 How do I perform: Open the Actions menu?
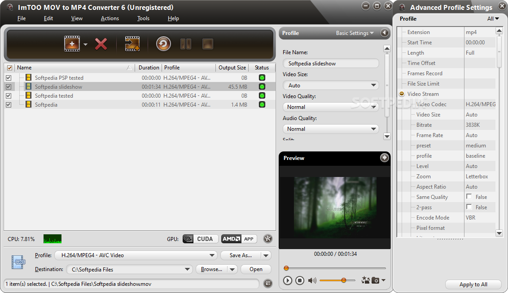pyautogui.click(x=110, y=18)
